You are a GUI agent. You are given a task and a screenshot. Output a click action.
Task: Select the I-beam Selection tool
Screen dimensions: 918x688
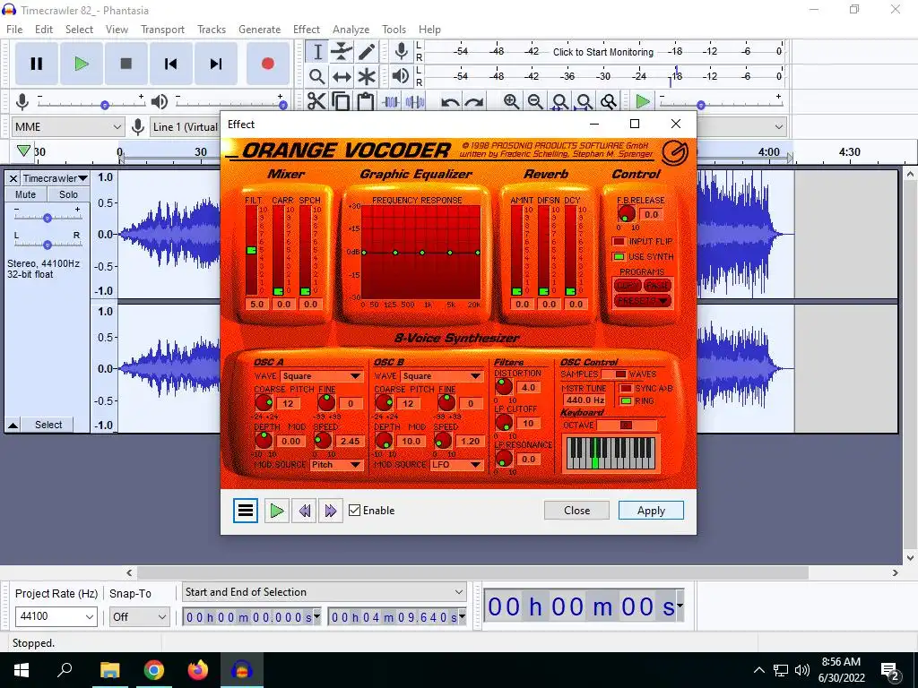click(316, 51)
